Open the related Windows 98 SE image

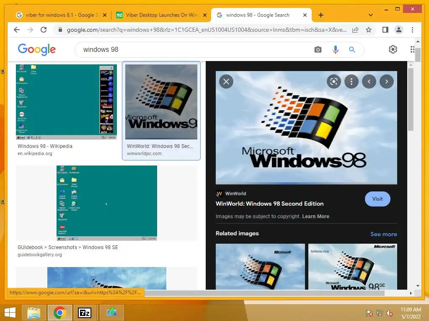(x=353, y=267)
